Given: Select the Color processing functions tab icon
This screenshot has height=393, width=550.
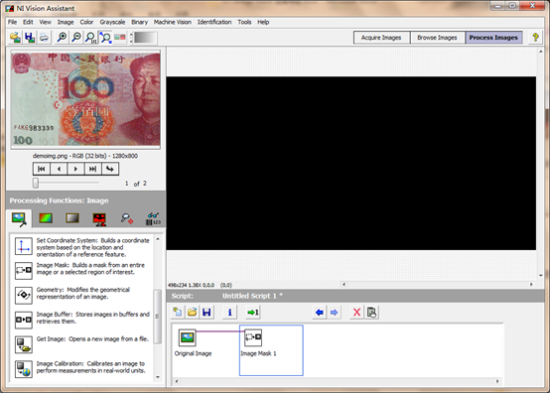Looking at the screenshot, I should coord(46,218).
